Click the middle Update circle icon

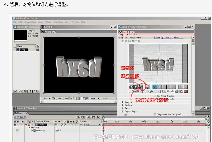pyautogui.click(x=181, y=91)
